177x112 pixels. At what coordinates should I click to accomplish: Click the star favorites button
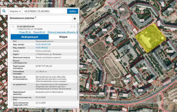[x=75, y=19]
